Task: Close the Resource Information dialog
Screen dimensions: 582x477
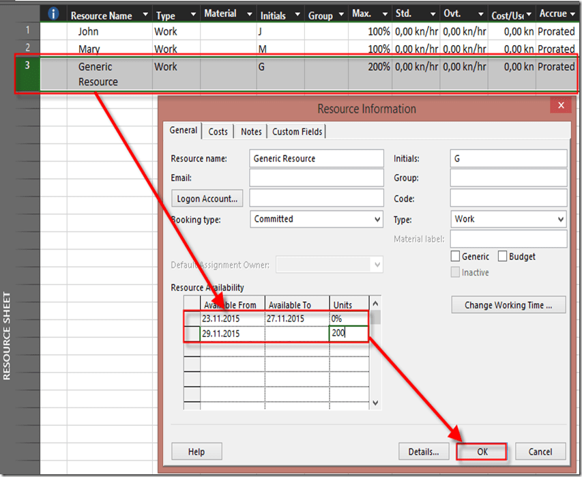Action: click(561, 105)
